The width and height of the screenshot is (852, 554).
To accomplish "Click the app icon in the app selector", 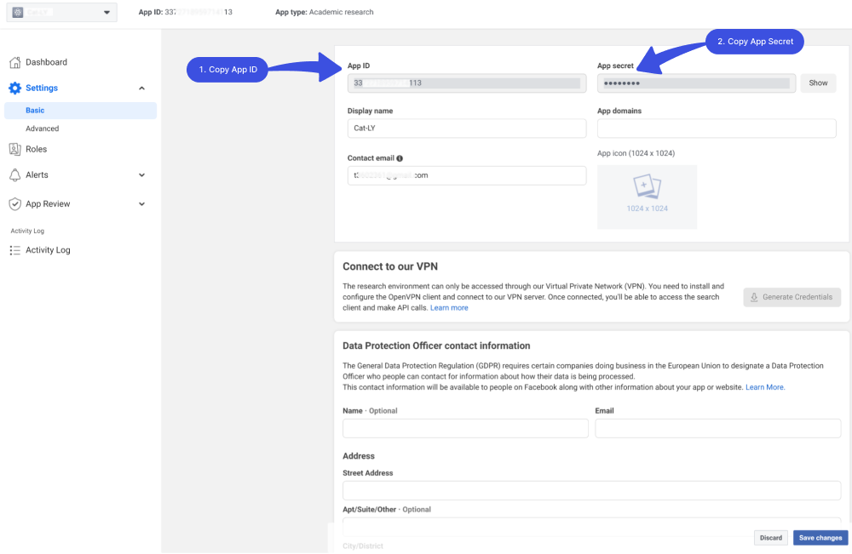I will point(18,13).
